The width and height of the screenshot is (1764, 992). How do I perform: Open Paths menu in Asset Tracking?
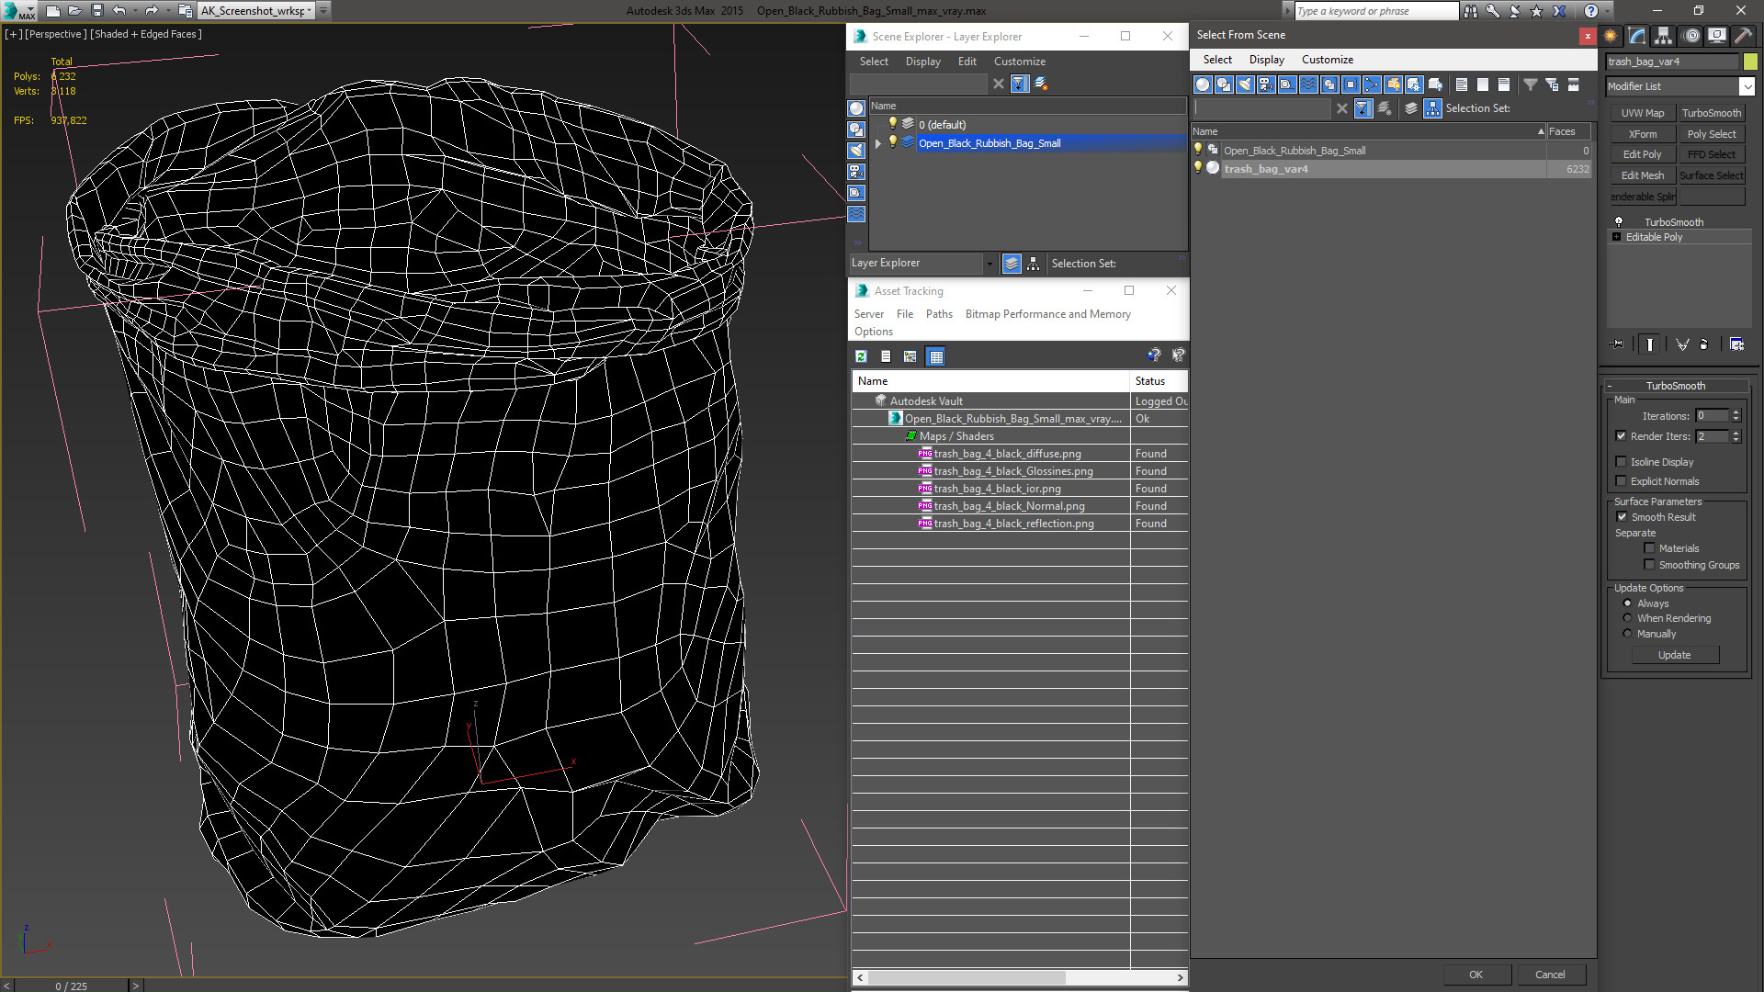click(x=939, y=314)
